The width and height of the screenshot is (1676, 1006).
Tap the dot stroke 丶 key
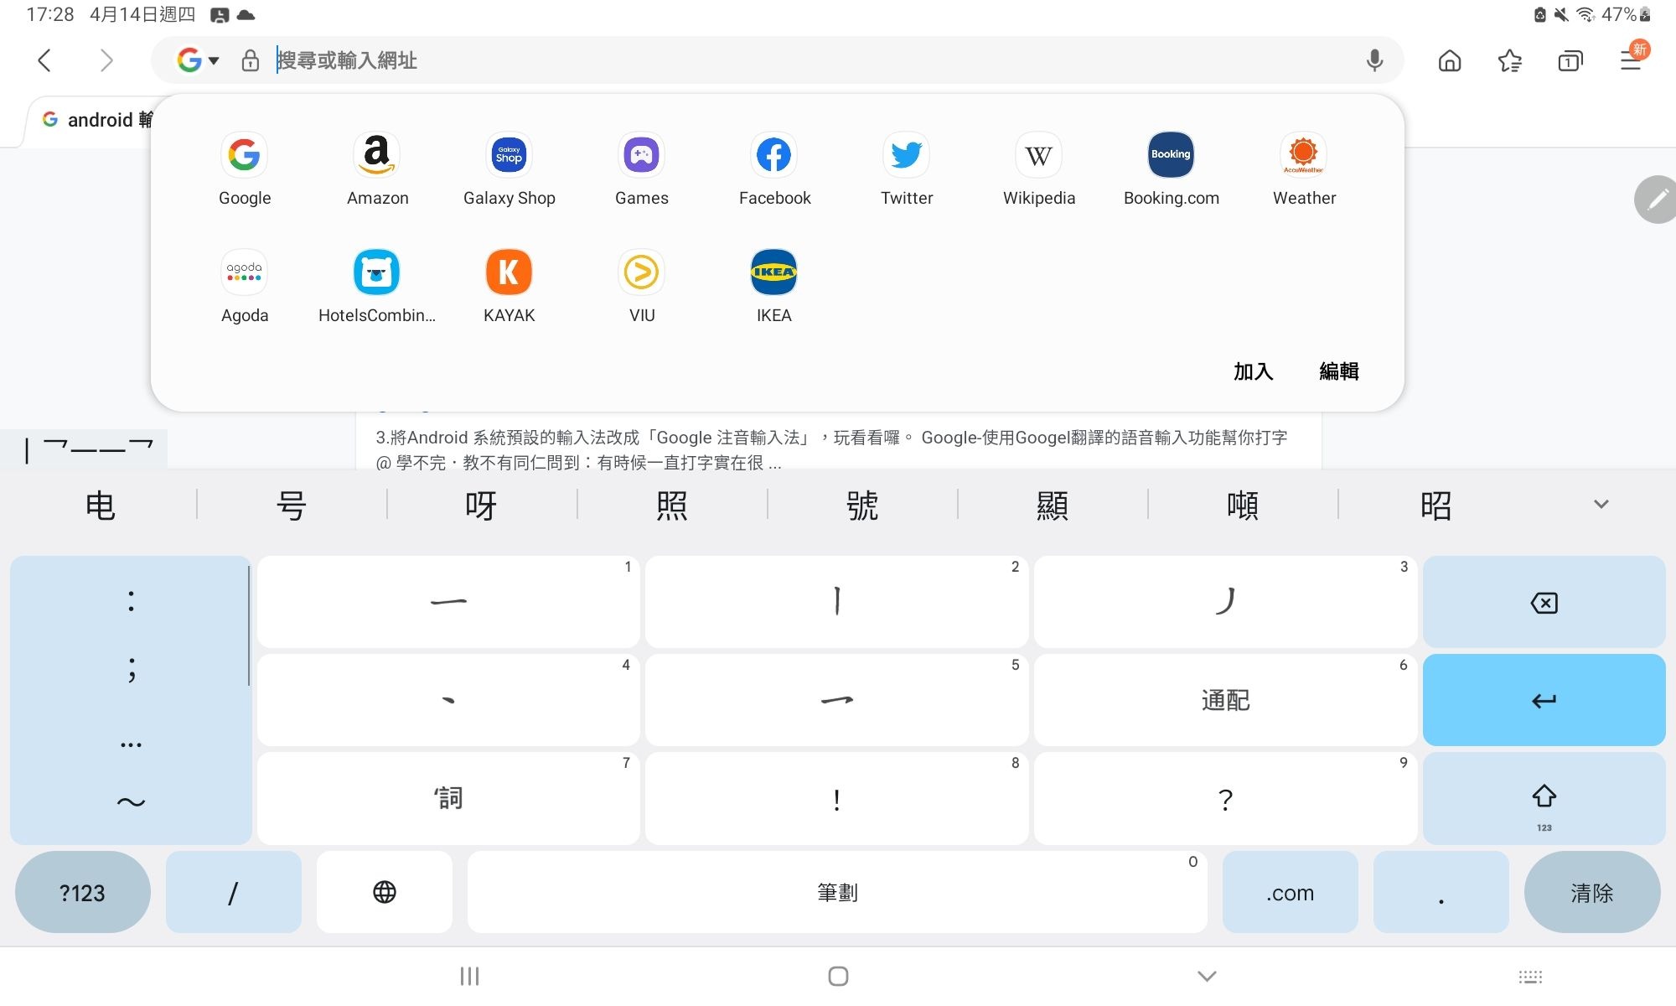click(x=448, y=700)
